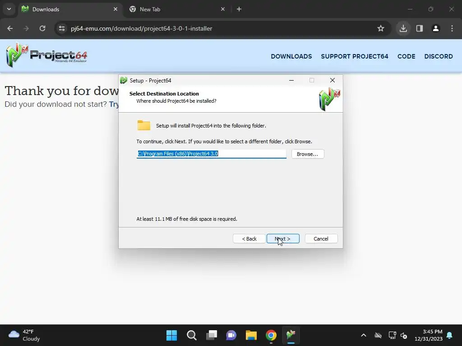This screenshot has height=346, width=462.
Task: Open the weather widget showing 42°F
Action: pos(24,335)
